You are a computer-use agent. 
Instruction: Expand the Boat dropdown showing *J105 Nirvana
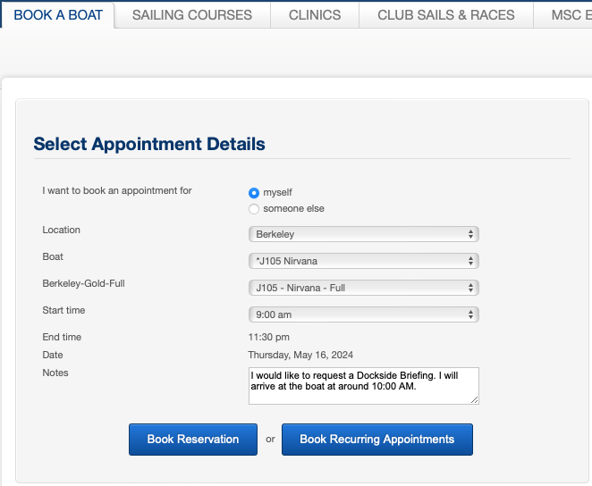pyautogui.click(x=363, y=261)
